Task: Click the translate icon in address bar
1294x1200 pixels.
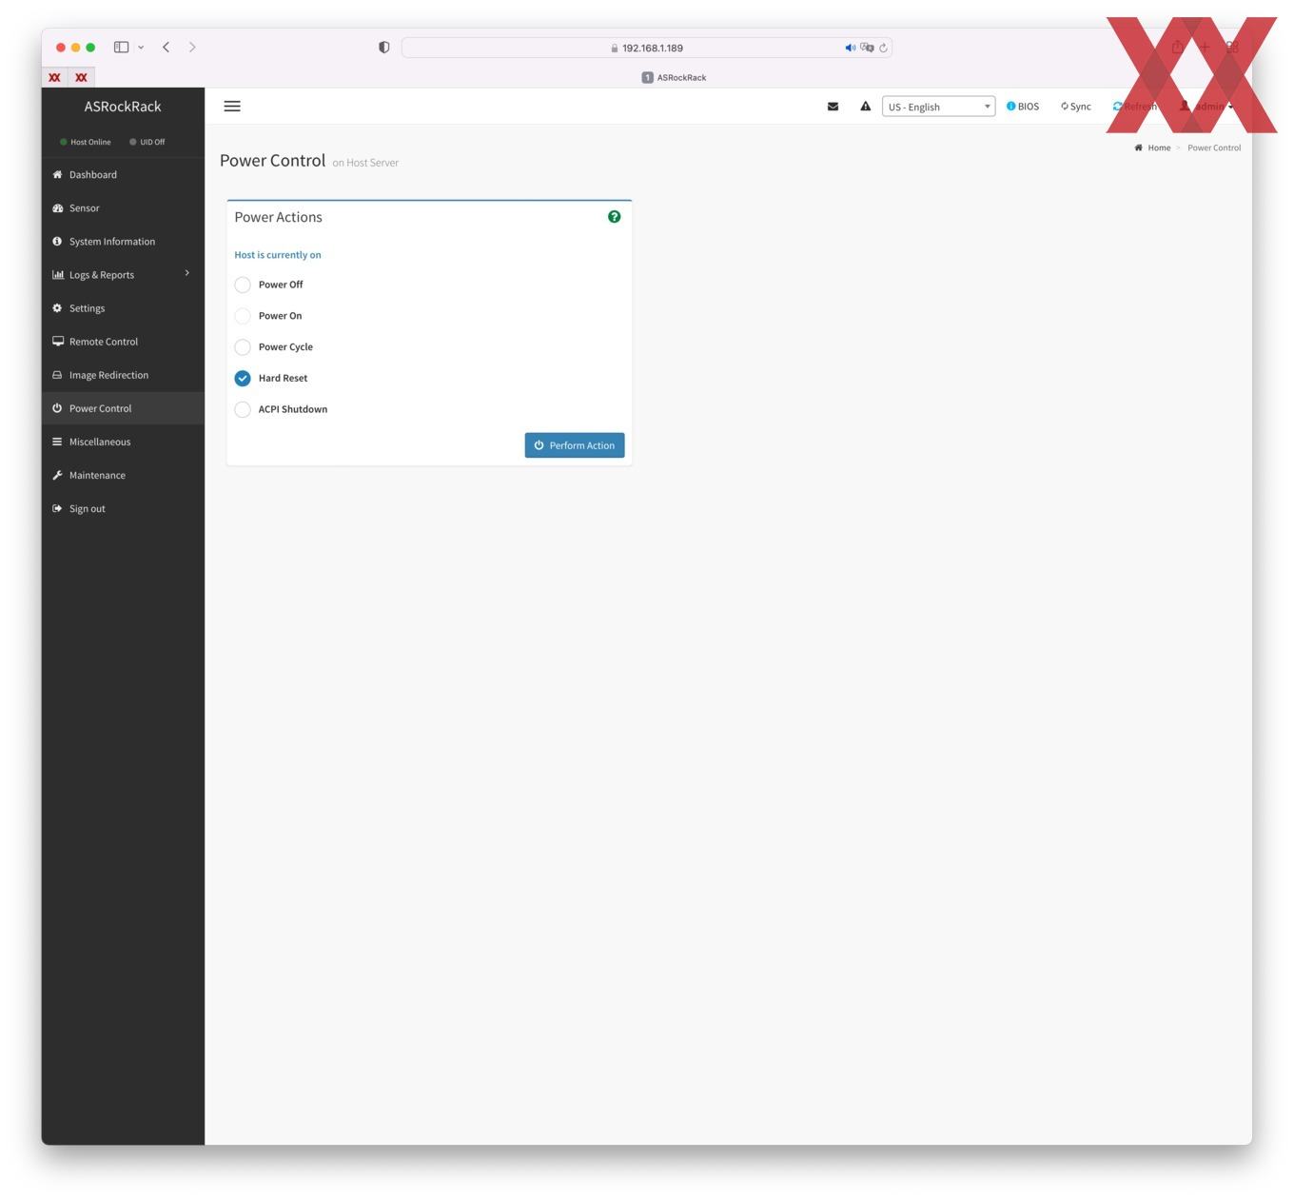Action: point(867,48)
